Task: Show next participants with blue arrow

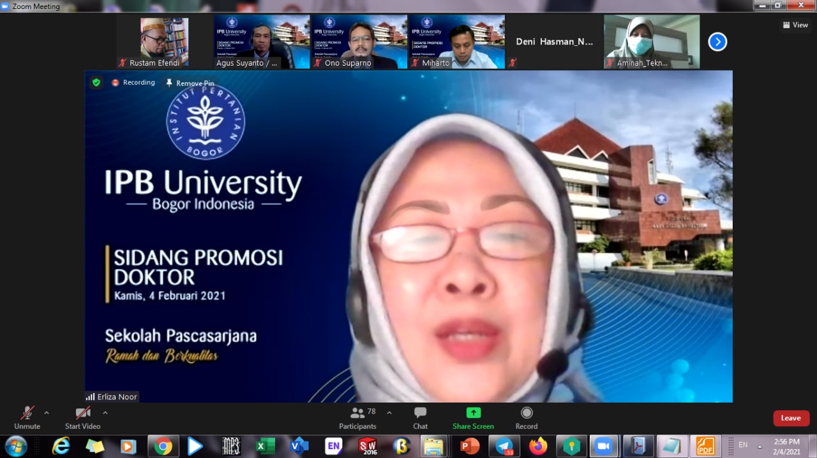Action: click(717, 42)
